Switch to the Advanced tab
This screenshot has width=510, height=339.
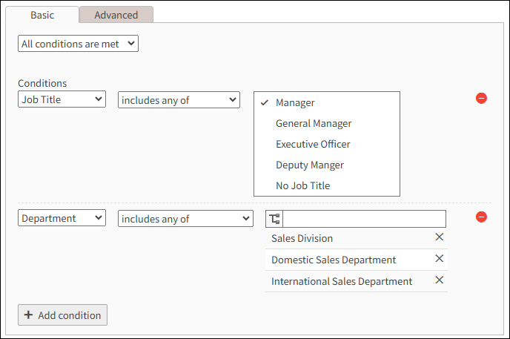(116, 15)
